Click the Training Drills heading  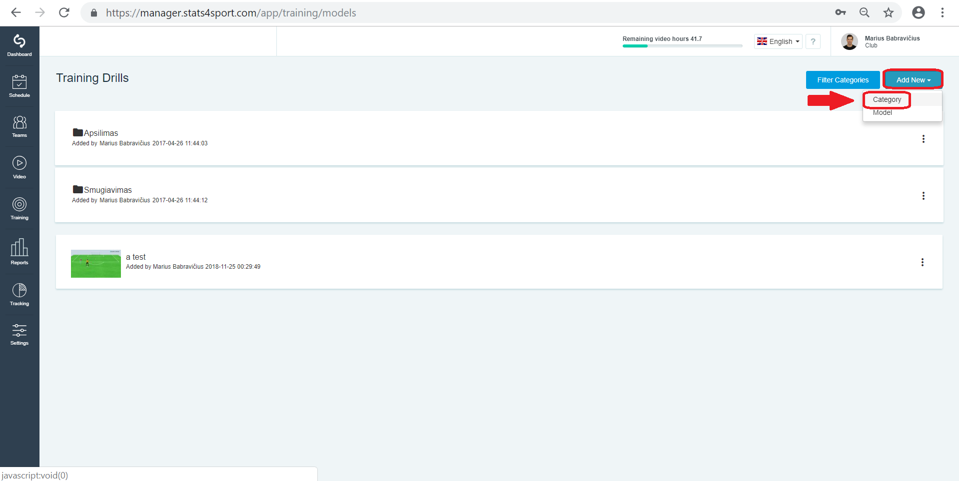point(92,78)
